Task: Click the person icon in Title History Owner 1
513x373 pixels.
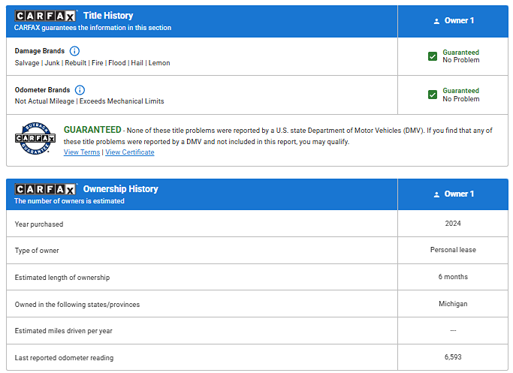Action: (436, 21)
